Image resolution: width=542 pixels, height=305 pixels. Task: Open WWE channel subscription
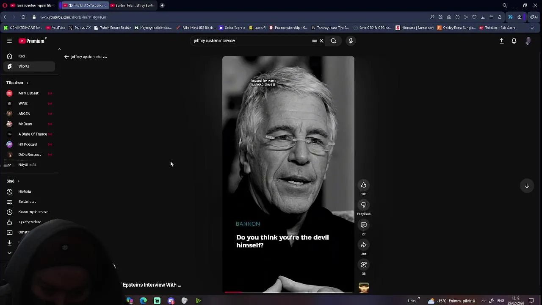tap(29, 103)
